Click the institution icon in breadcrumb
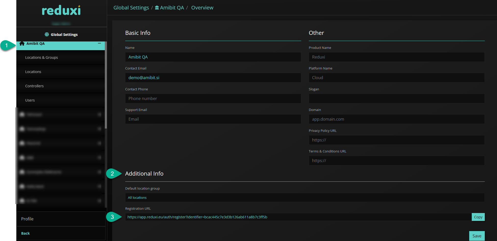The height and width of the screenshot is (241, 497). 157,8
